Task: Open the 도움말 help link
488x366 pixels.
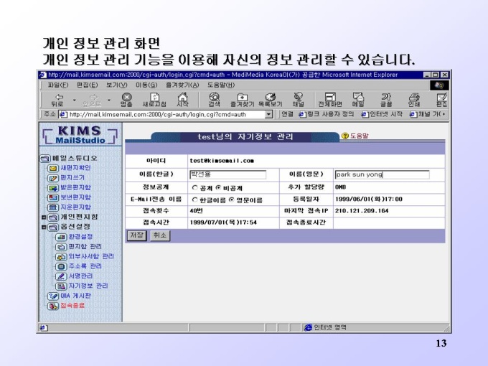Action: (359, 136)
